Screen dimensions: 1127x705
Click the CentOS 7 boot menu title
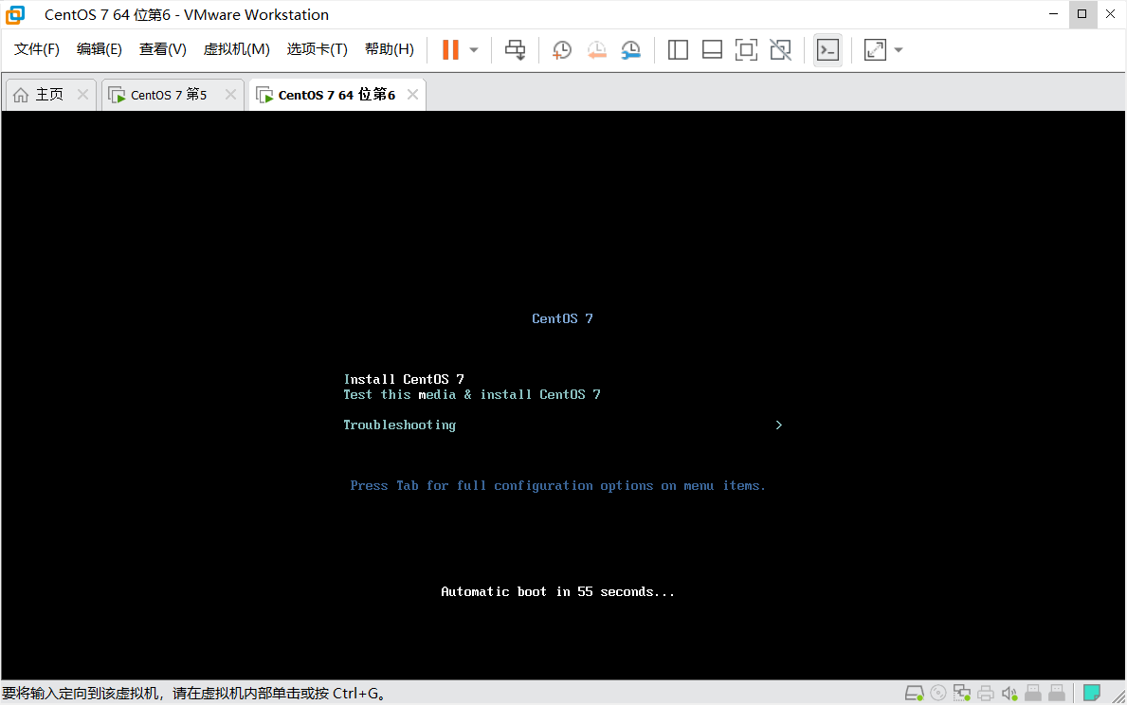[562, 318]
